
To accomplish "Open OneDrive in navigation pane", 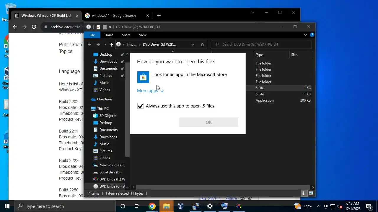I will [104, 99].
